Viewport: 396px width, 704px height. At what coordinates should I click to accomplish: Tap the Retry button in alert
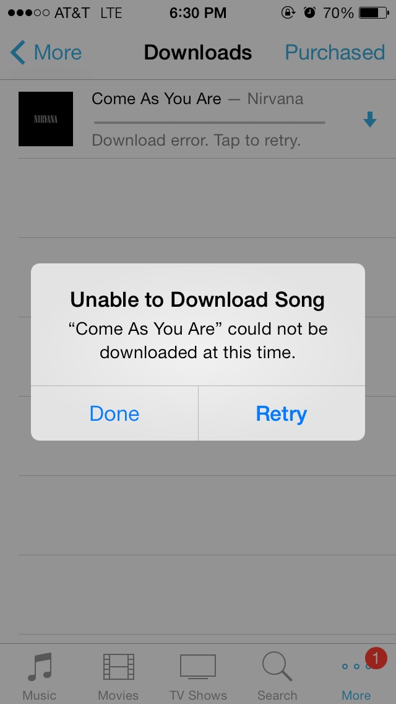pyautogui.click(x=281, y=413)
